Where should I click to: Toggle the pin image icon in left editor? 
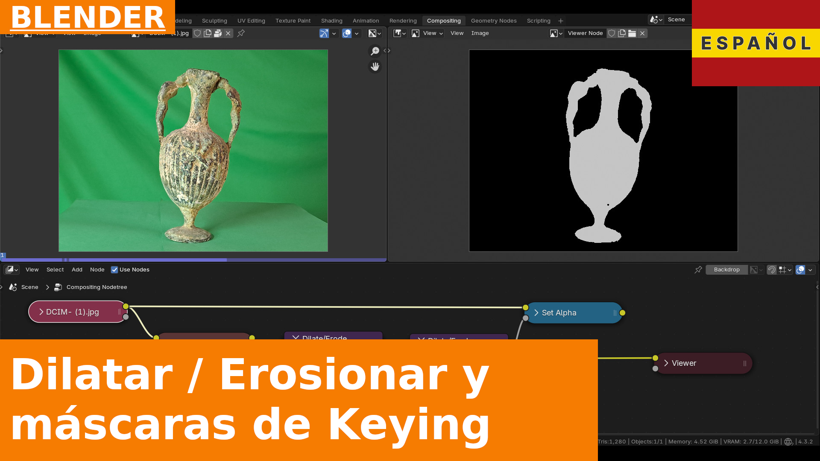tap(241, 33)
